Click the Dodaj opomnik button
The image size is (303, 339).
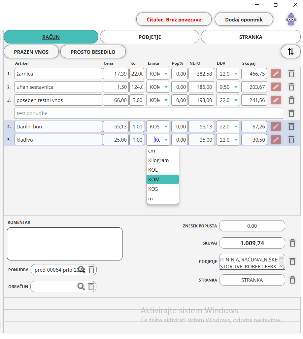(x=244, y=19)
